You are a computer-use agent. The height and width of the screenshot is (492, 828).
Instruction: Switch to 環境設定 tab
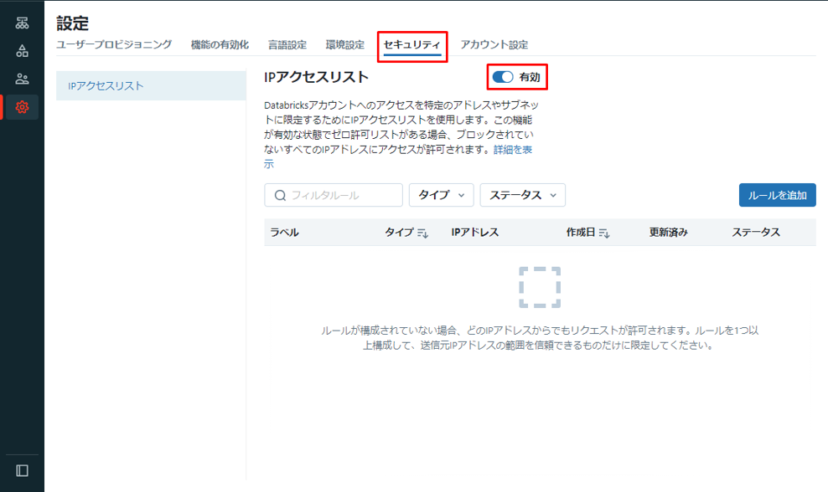(344, 45)
